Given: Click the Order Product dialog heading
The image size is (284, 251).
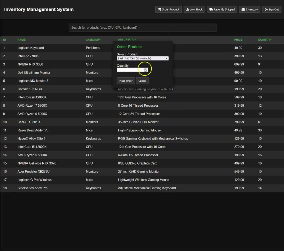Looking at the screenshot, I should coord(129,47).
